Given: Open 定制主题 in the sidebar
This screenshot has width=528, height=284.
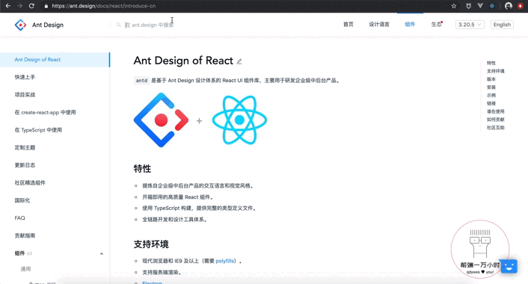Looking at the screenshot, I should pos(25,147).
